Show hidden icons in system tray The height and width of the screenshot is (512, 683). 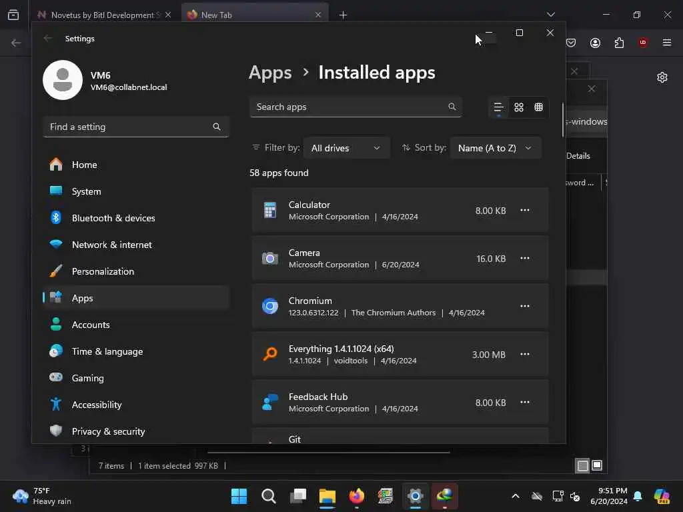click(516, 496)
